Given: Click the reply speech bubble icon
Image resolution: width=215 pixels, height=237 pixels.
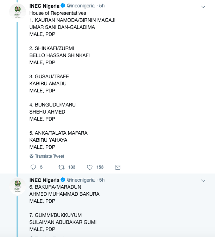Looking at the screenshot, I should pos(33,167).
